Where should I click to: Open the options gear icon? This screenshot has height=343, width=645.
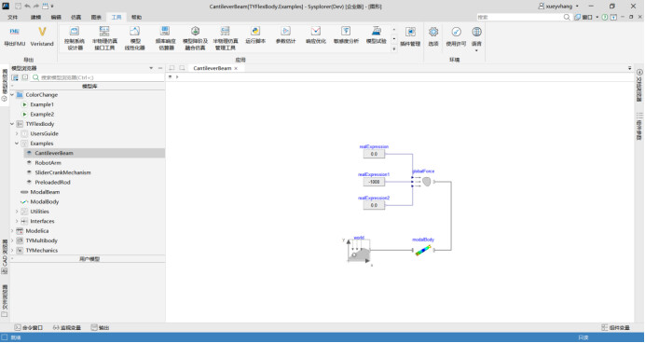(x=433, y=32)
